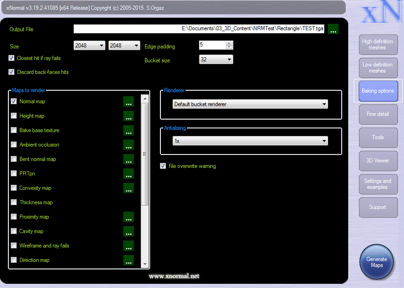This screenshot has width=404, height=288.
Task: Open the Renderer dropdown list
Action: pyautogui.click(x=250, y=104)
